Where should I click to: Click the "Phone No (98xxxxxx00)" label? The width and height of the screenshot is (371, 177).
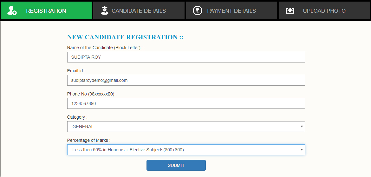[92, 94]
